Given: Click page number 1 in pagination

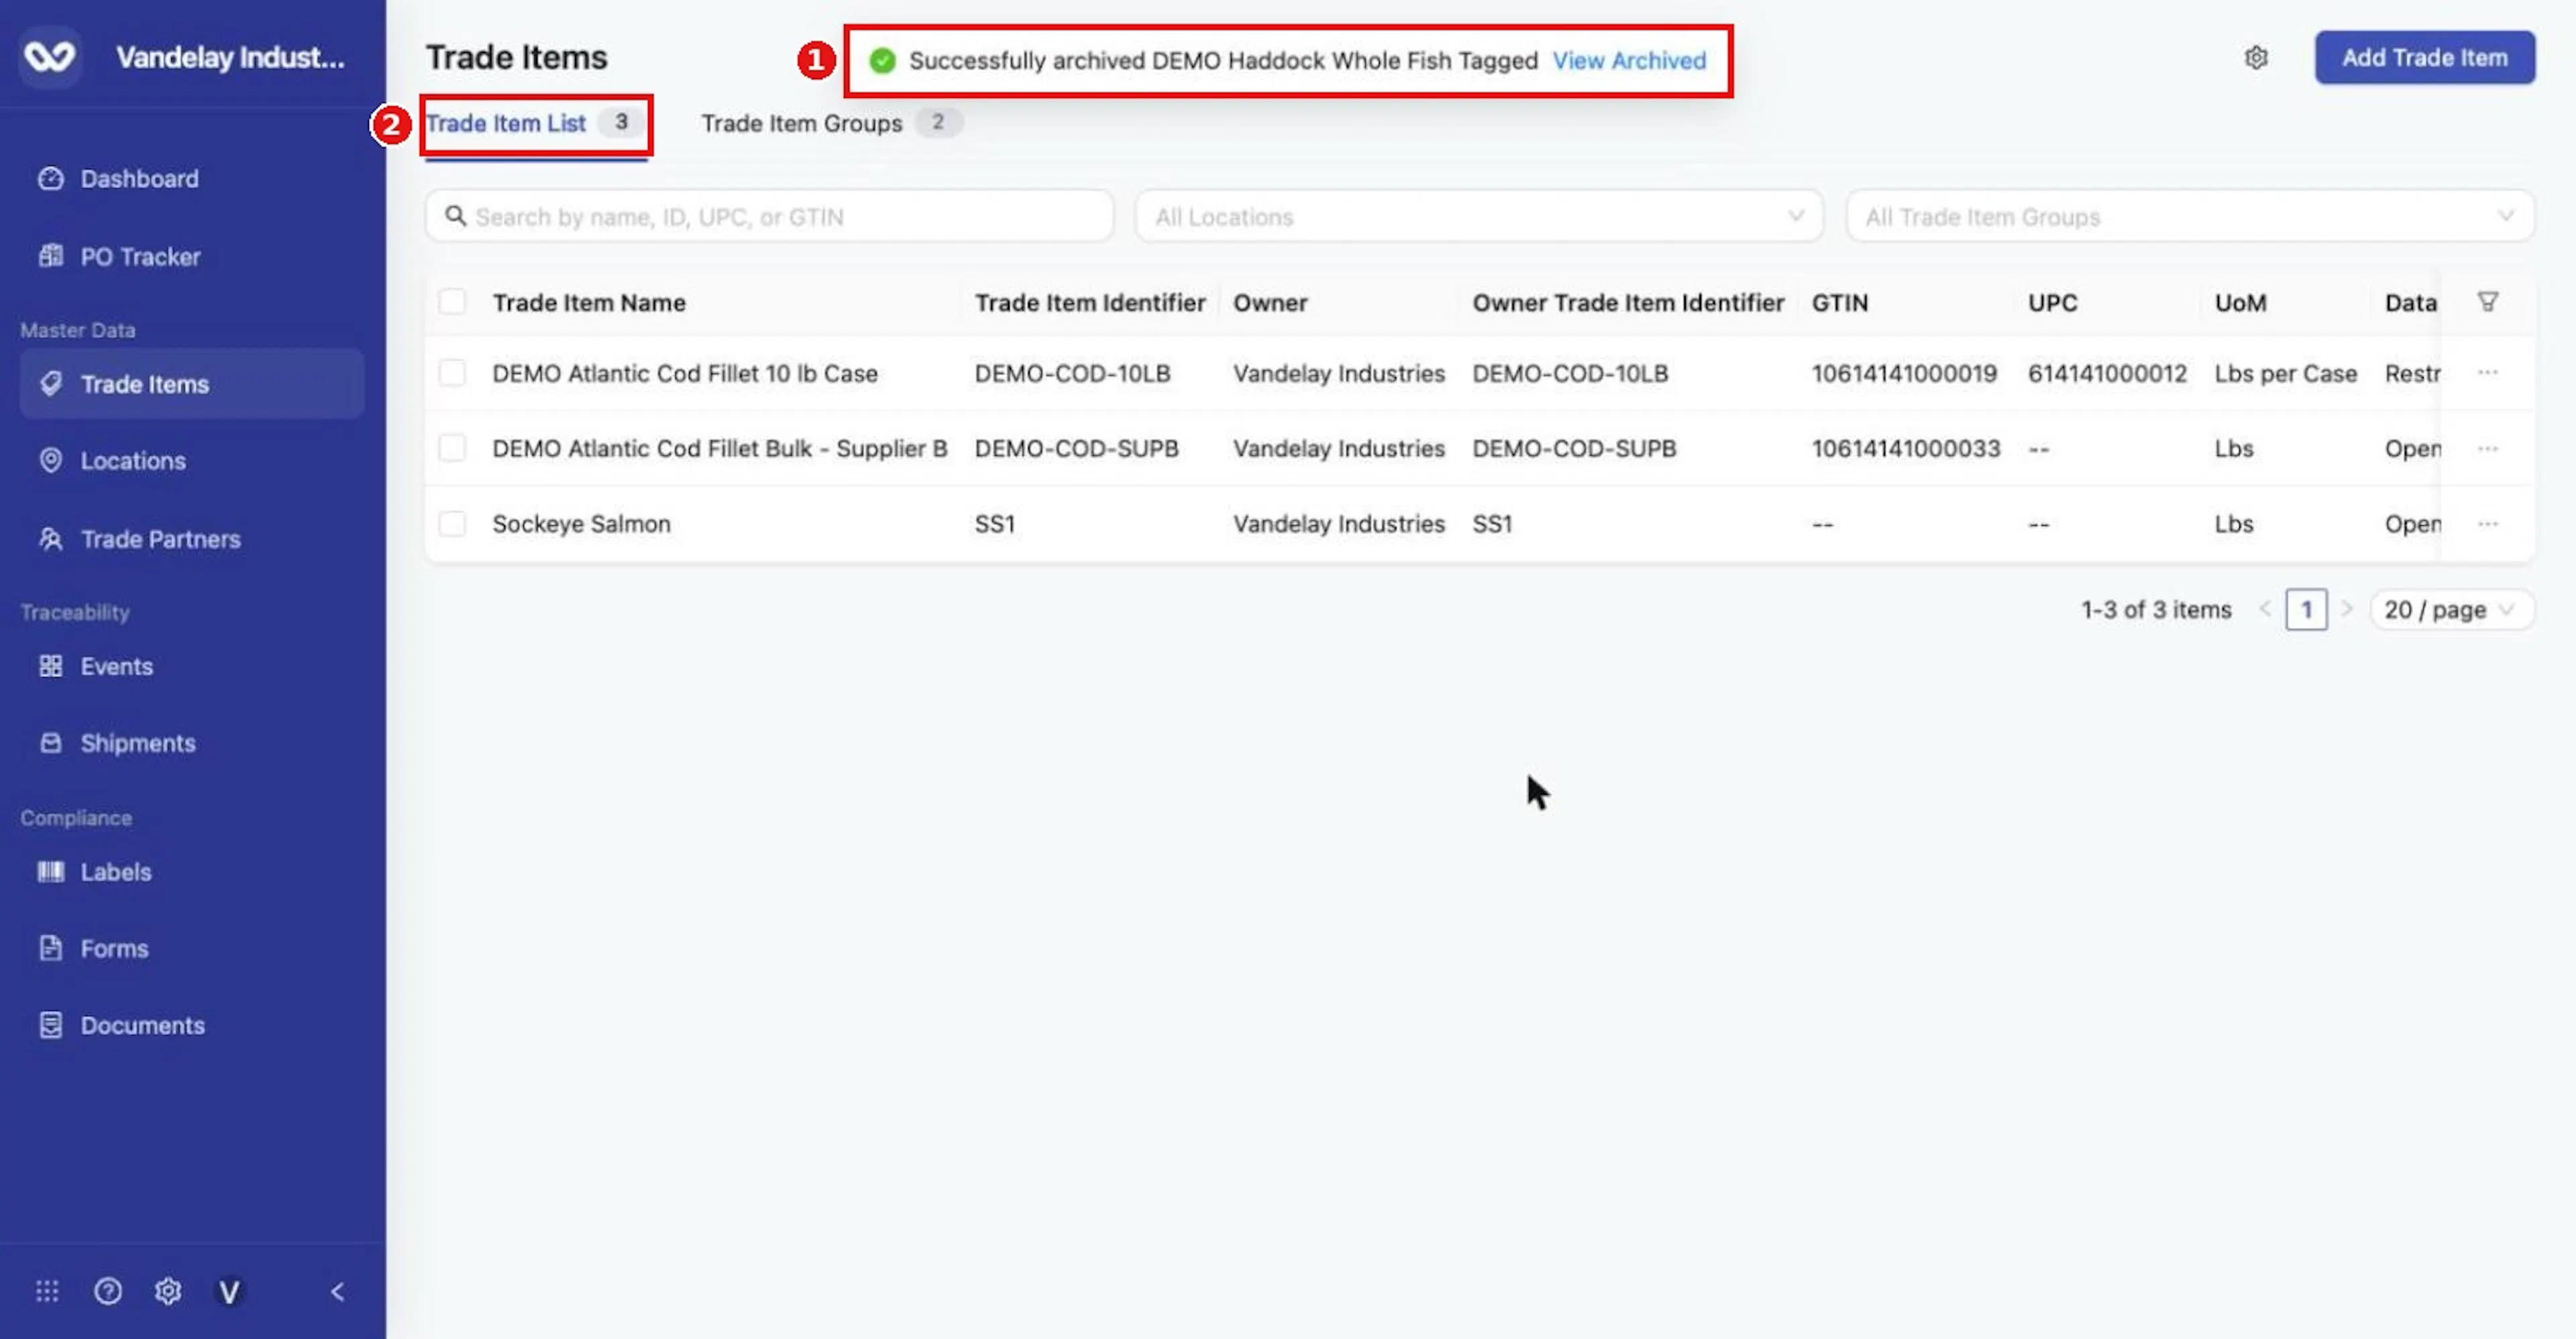Looking at the screenshot, I should (2306, 609).
